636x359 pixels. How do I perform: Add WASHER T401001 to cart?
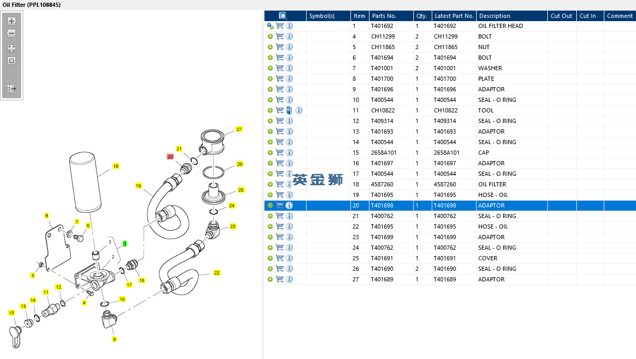pos(280,68)
